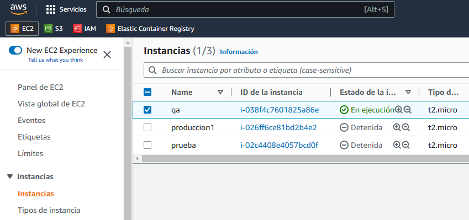This screenshot has height=220, width=469.
Task: Open Panel de EC2 in sidebar
Action: (40, 87)
